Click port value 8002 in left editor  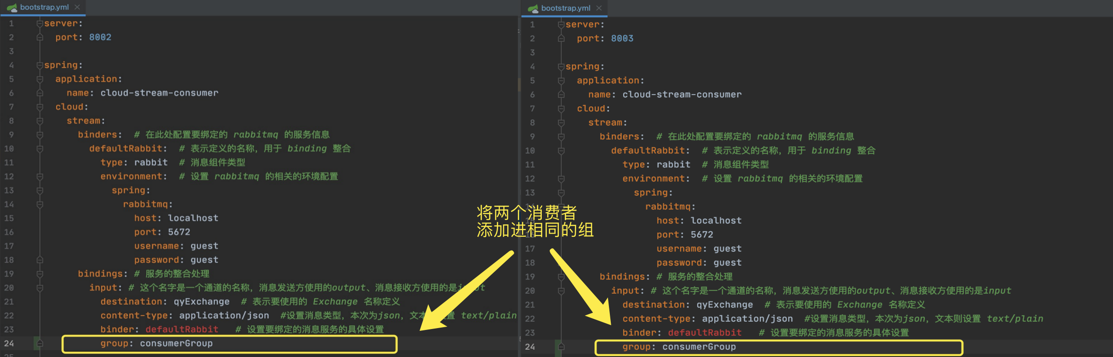(x=100, y=37)
